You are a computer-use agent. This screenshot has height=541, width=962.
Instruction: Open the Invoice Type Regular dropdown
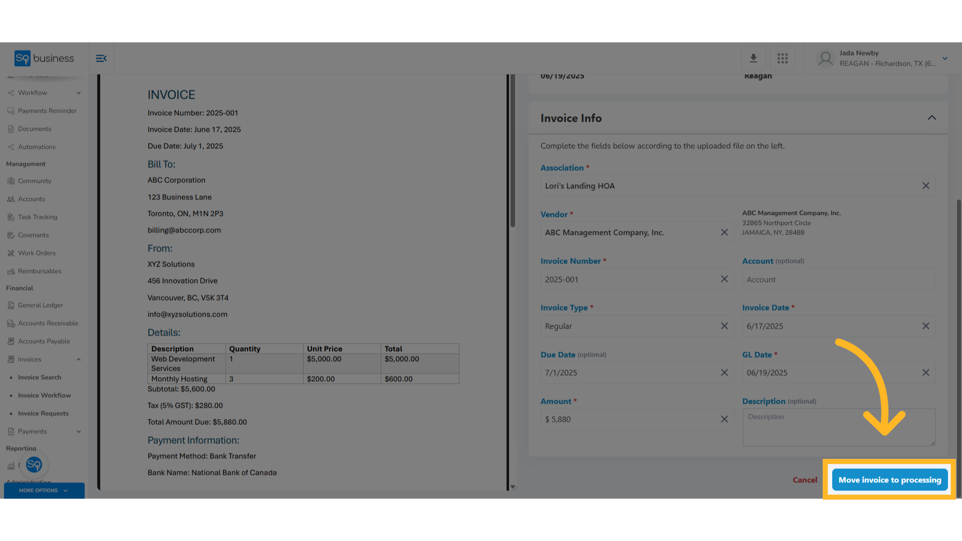point(637,326)
